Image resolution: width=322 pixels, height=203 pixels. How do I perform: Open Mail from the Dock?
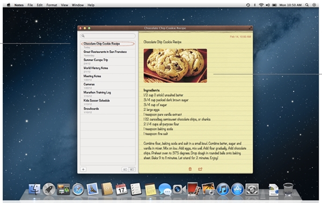click(92, 189)
